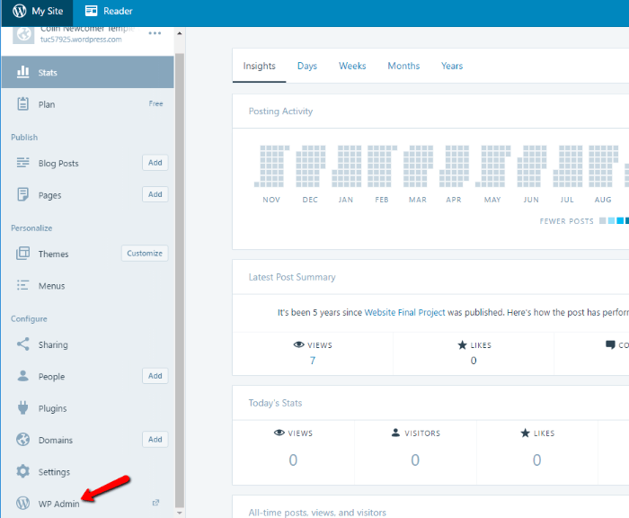This screenshot has width=629, height=518.
Task: Click eye icon in Today's Stats views
Action: tap(279, 433)
